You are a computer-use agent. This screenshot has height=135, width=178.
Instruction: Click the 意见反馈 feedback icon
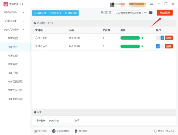coord(76,131)
